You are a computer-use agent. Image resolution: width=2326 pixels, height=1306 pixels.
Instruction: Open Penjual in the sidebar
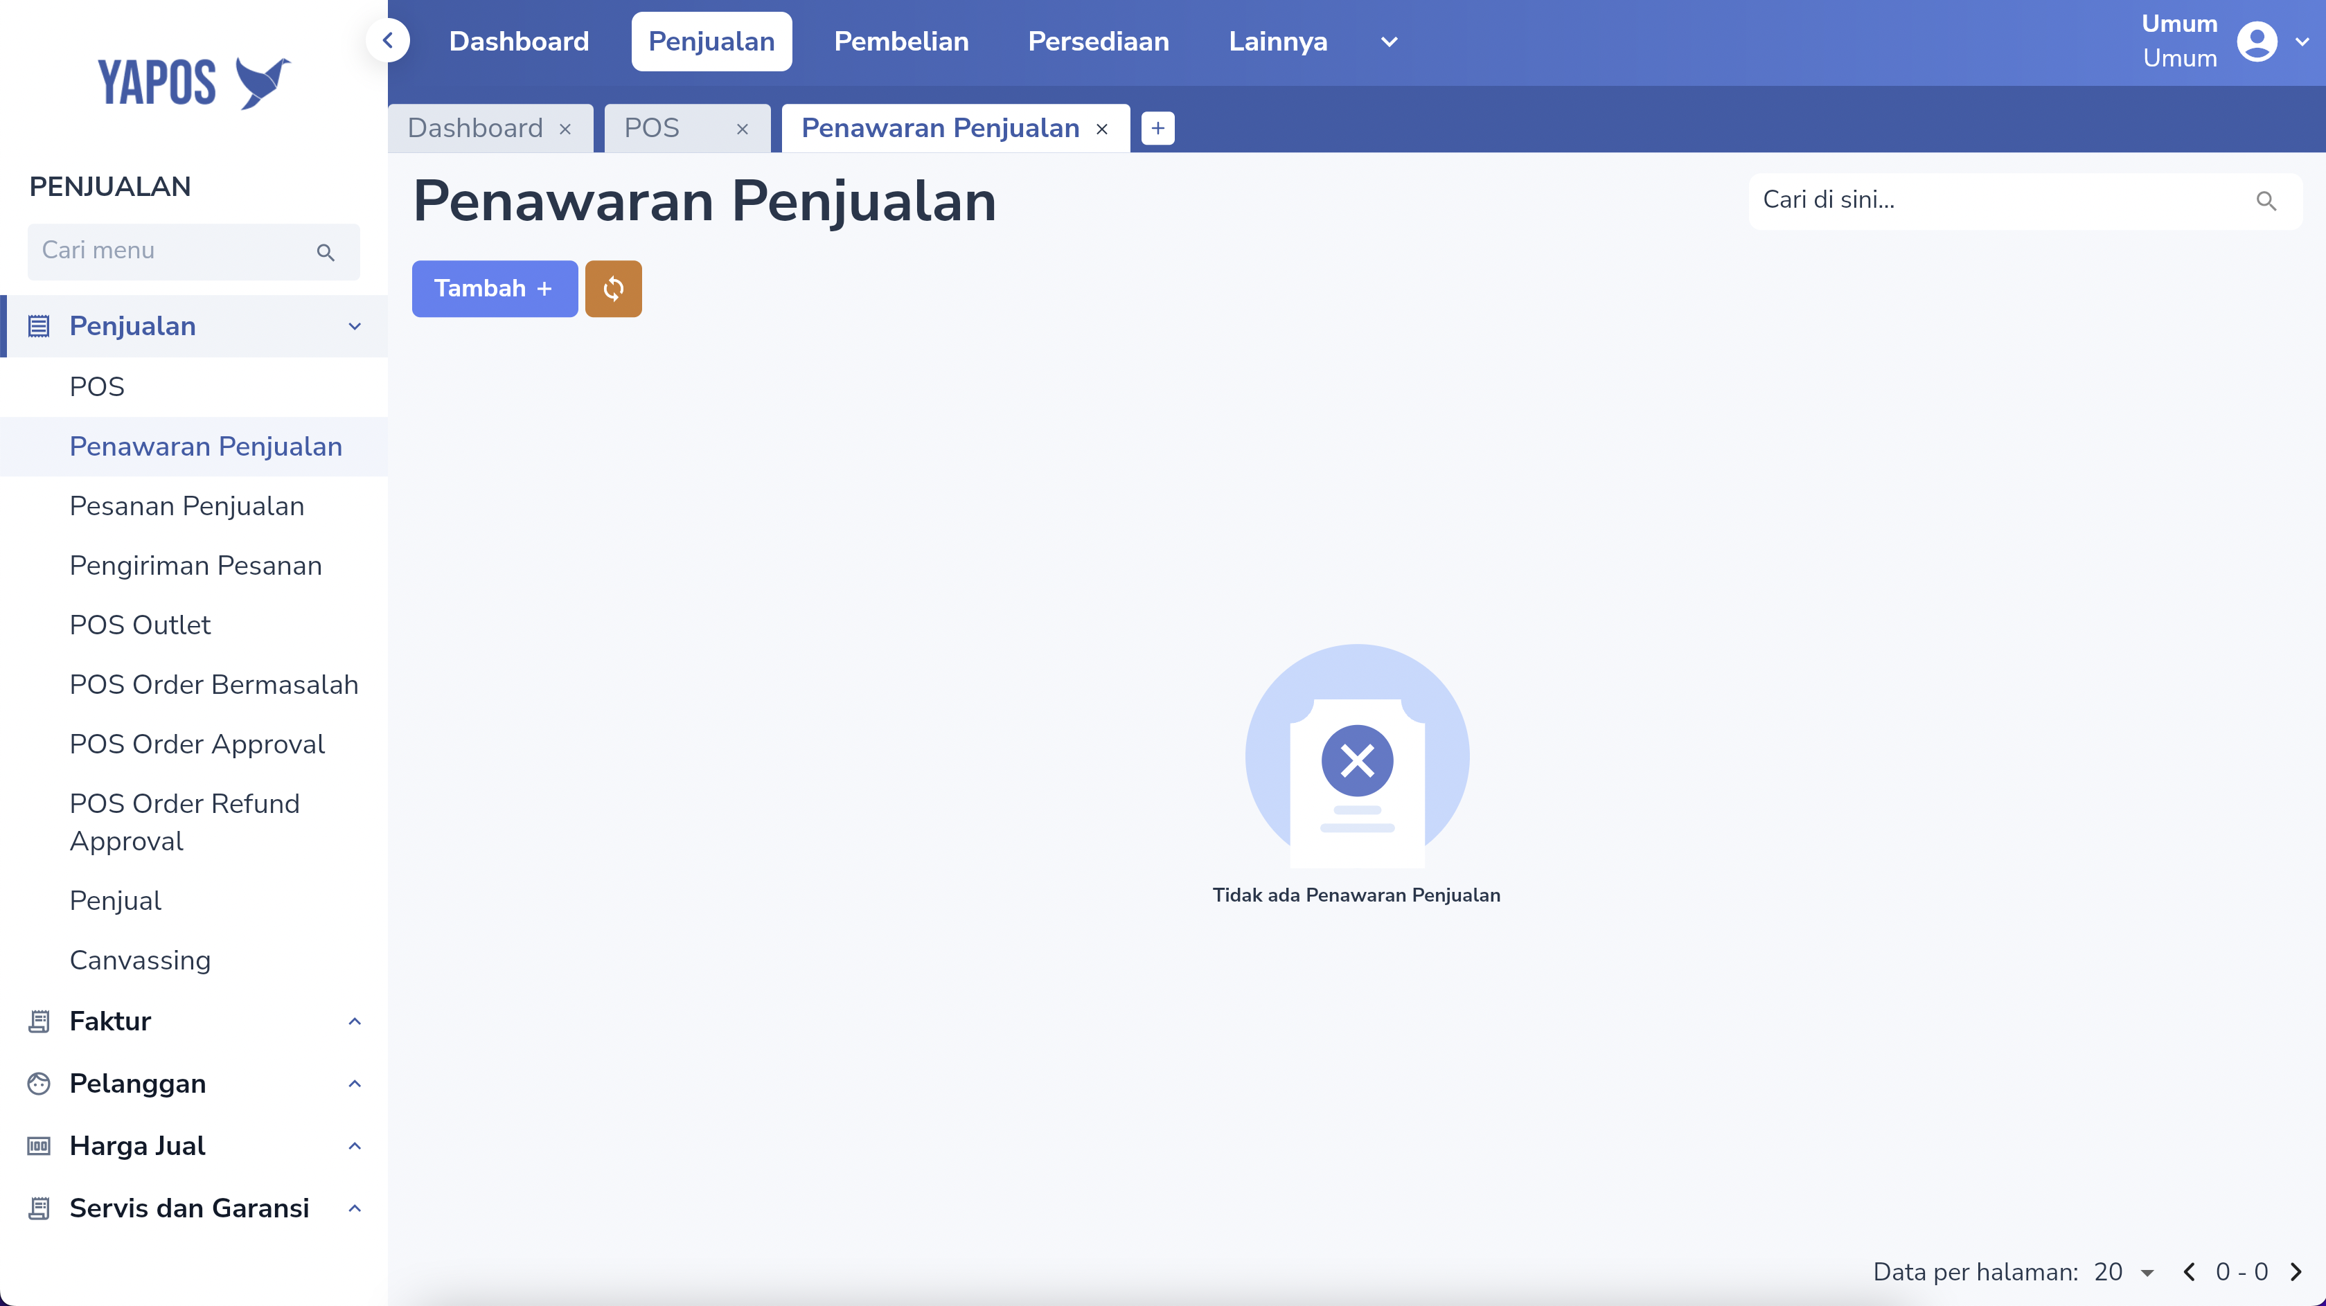194,900
